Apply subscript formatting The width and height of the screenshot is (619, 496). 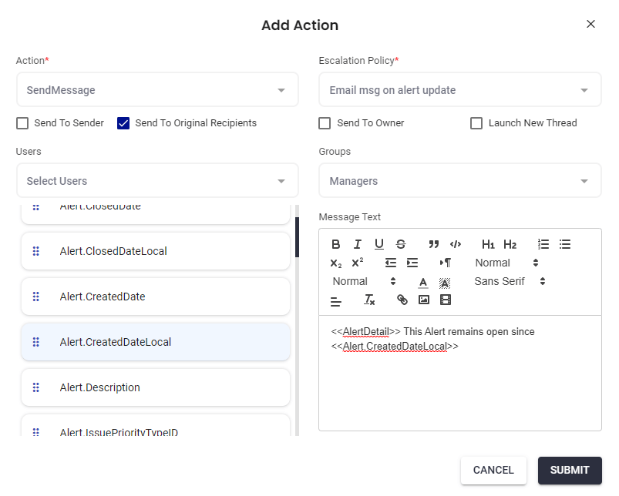[335, 263]
